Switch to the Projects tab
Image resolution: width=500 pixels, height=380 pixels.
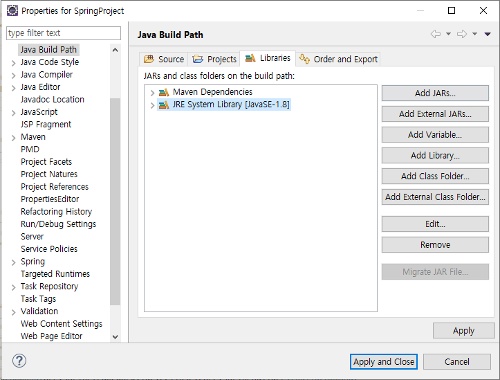click(x=214, y=59)
